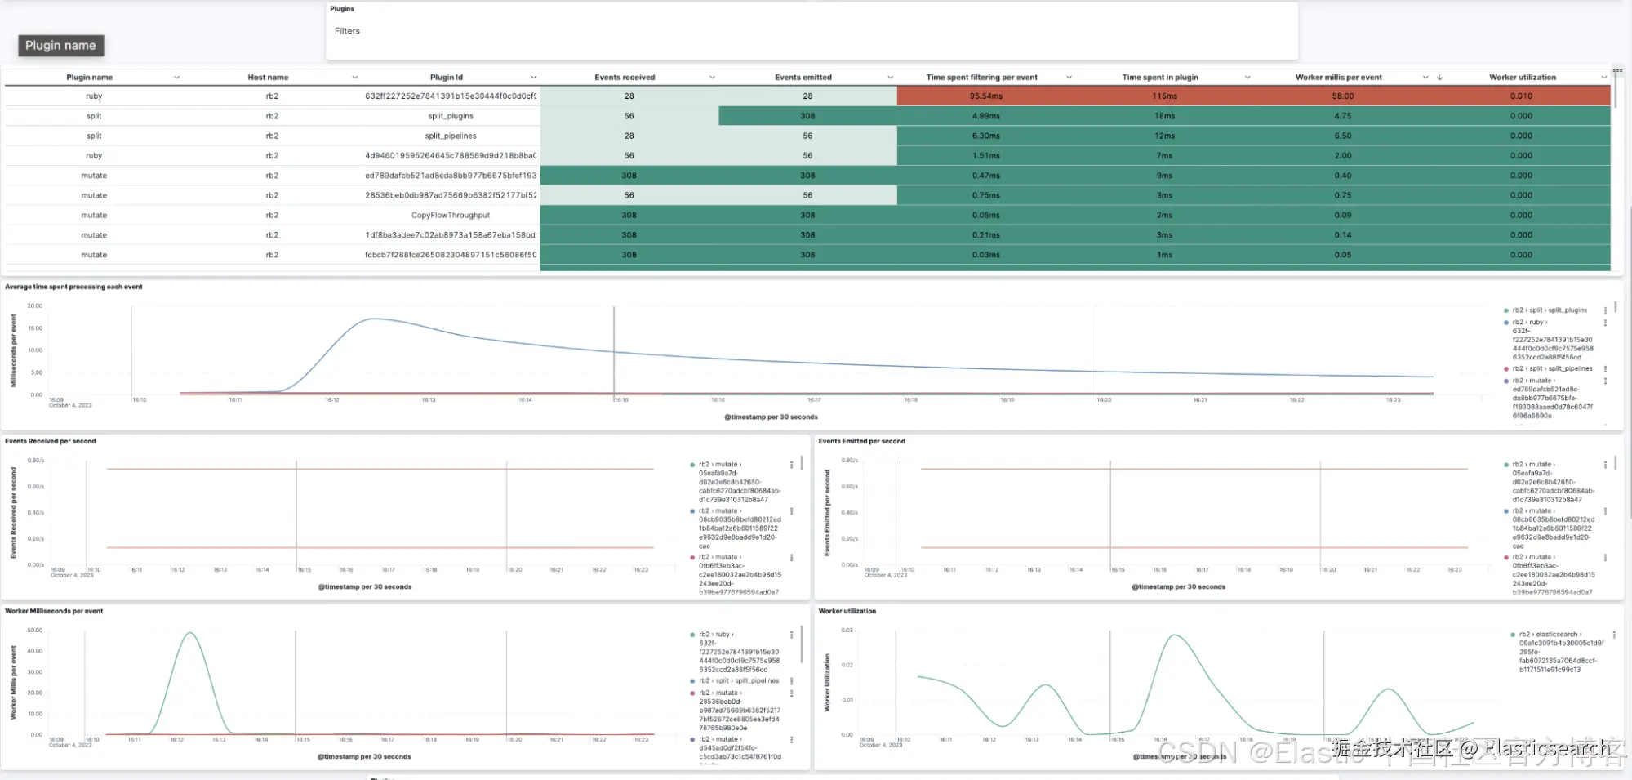Open legend options for rb2 split split_plugins series
This screenshot has height=780, width=1632.
(1605, 310)
